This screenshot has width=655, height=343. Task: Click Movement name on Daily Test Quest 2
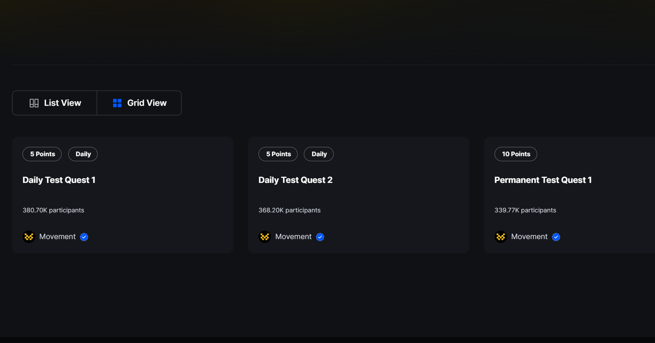click(293, 237)
